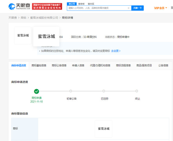This screenshot has height=141, width=173.
Task: Click the 当前状态：商标申请中 text
Action: pos(117,37)
